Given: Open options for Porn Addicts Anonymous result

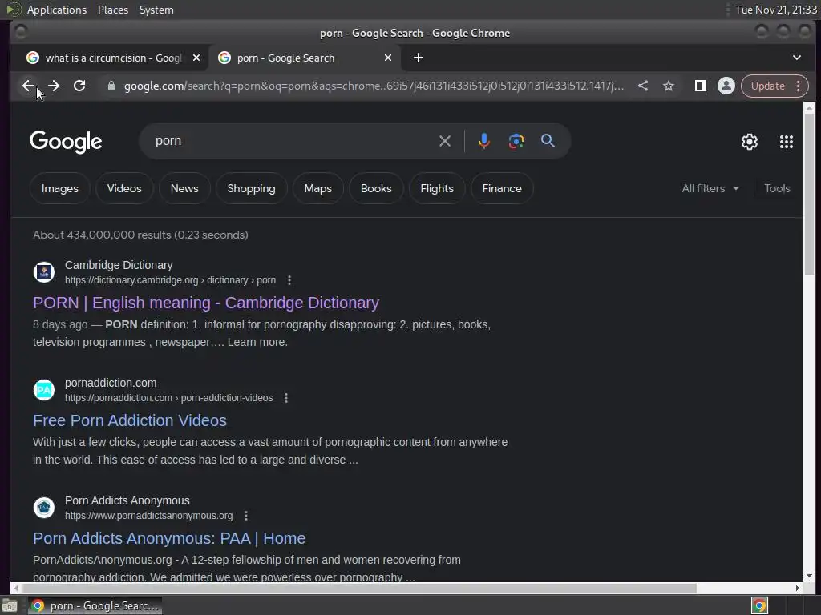Looking at the screenshot, I should (x=246, y=516).
